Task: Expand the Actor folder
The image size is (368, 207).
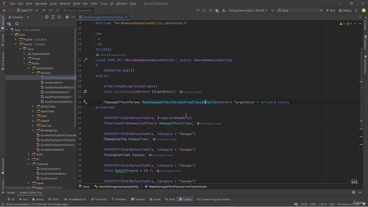Action: [x=29, y=154]
